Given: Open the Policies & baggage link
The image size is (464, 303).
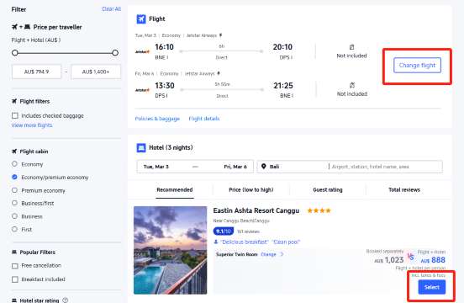Looking at the screenshot, I should [157, 119].
